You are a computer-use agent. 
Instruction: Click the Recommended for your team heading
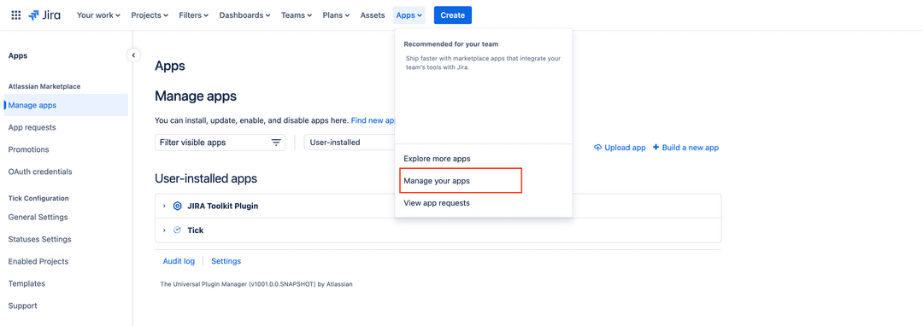451,44
